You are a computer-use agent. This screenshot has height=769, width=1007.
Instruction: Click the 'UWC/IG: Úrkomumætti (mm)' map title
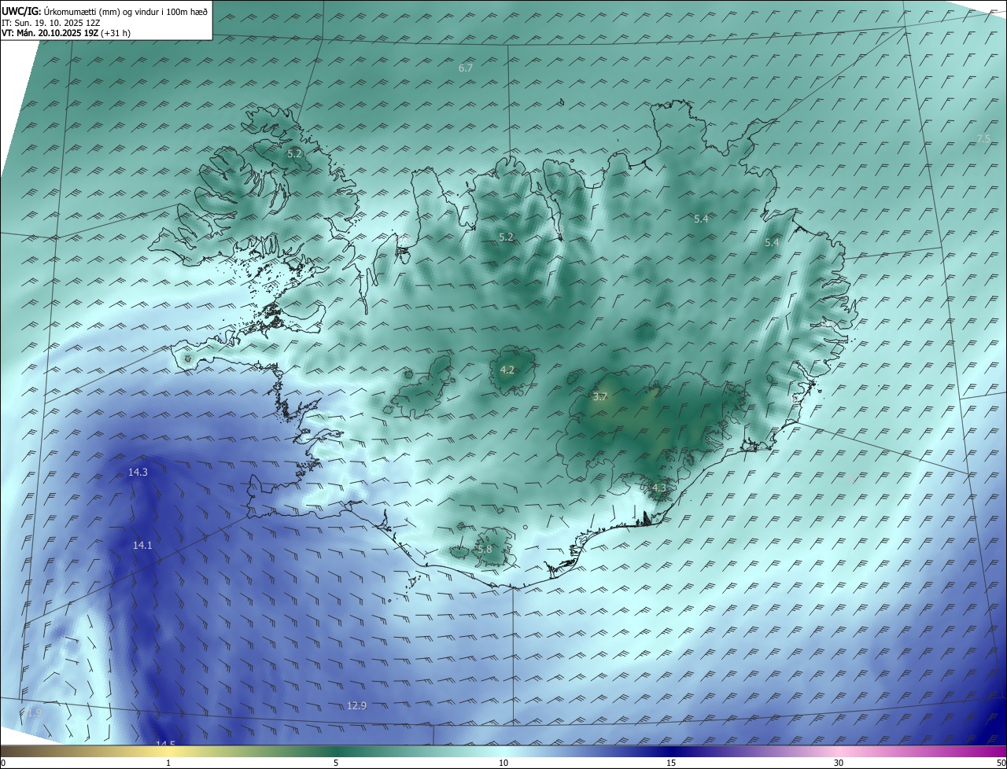click(105, 12)
